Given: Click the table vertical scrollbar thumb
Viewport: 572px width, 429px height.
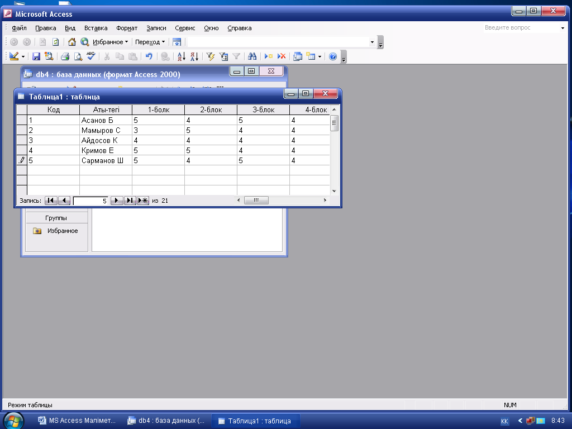Looking at the screenshot, I should (334, 123).
